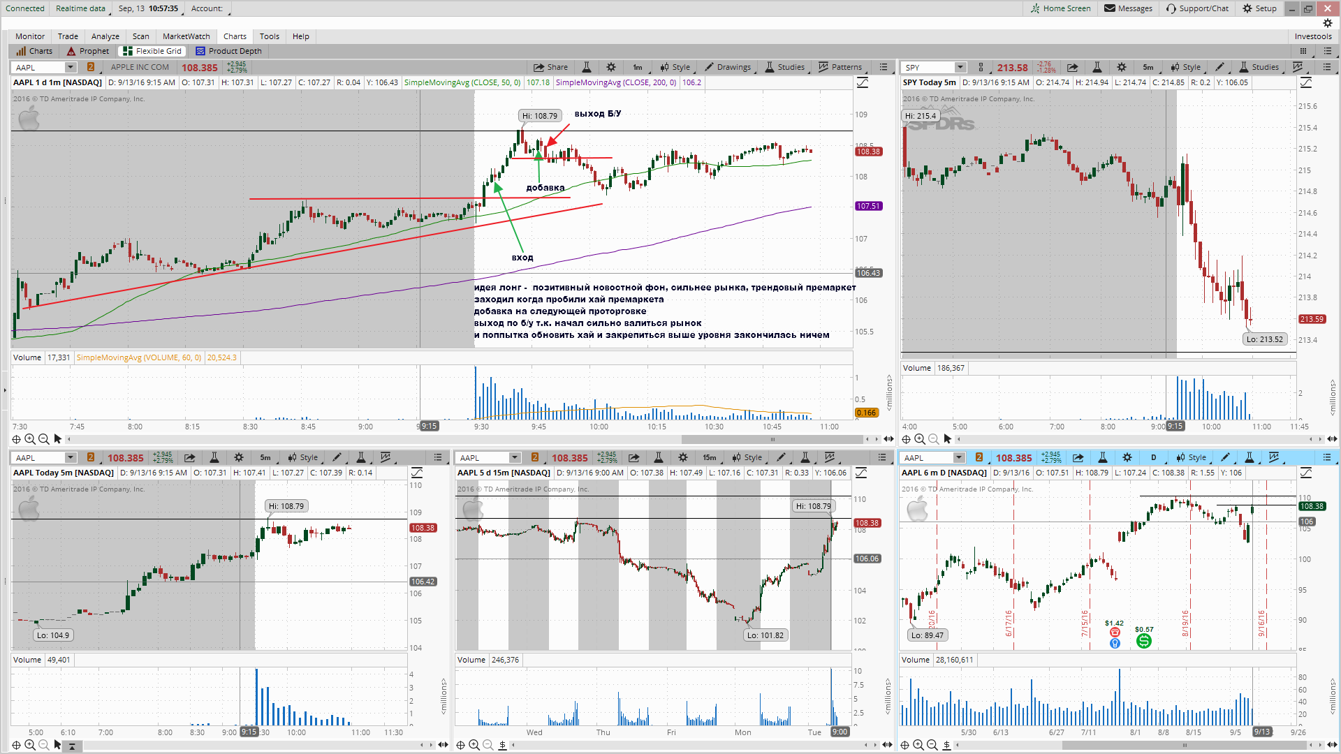
Task: Click the SPY chart flask icon
Action: (1097, 67)
